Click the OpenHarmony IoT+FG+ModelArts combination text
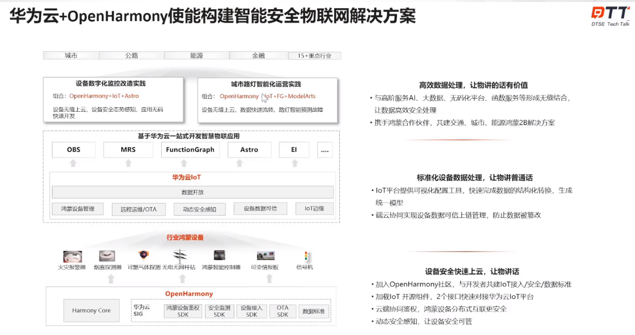The image size is (635, 335). 268,96
